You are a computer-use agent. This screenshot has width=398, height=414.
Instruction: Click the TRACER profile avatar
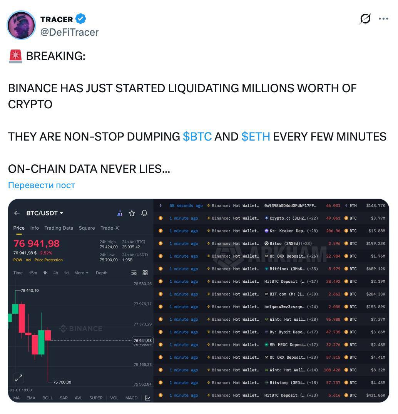click(x=21, y=25)
